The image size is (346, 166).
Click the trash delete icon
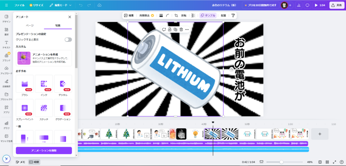(x=181, y=30)
